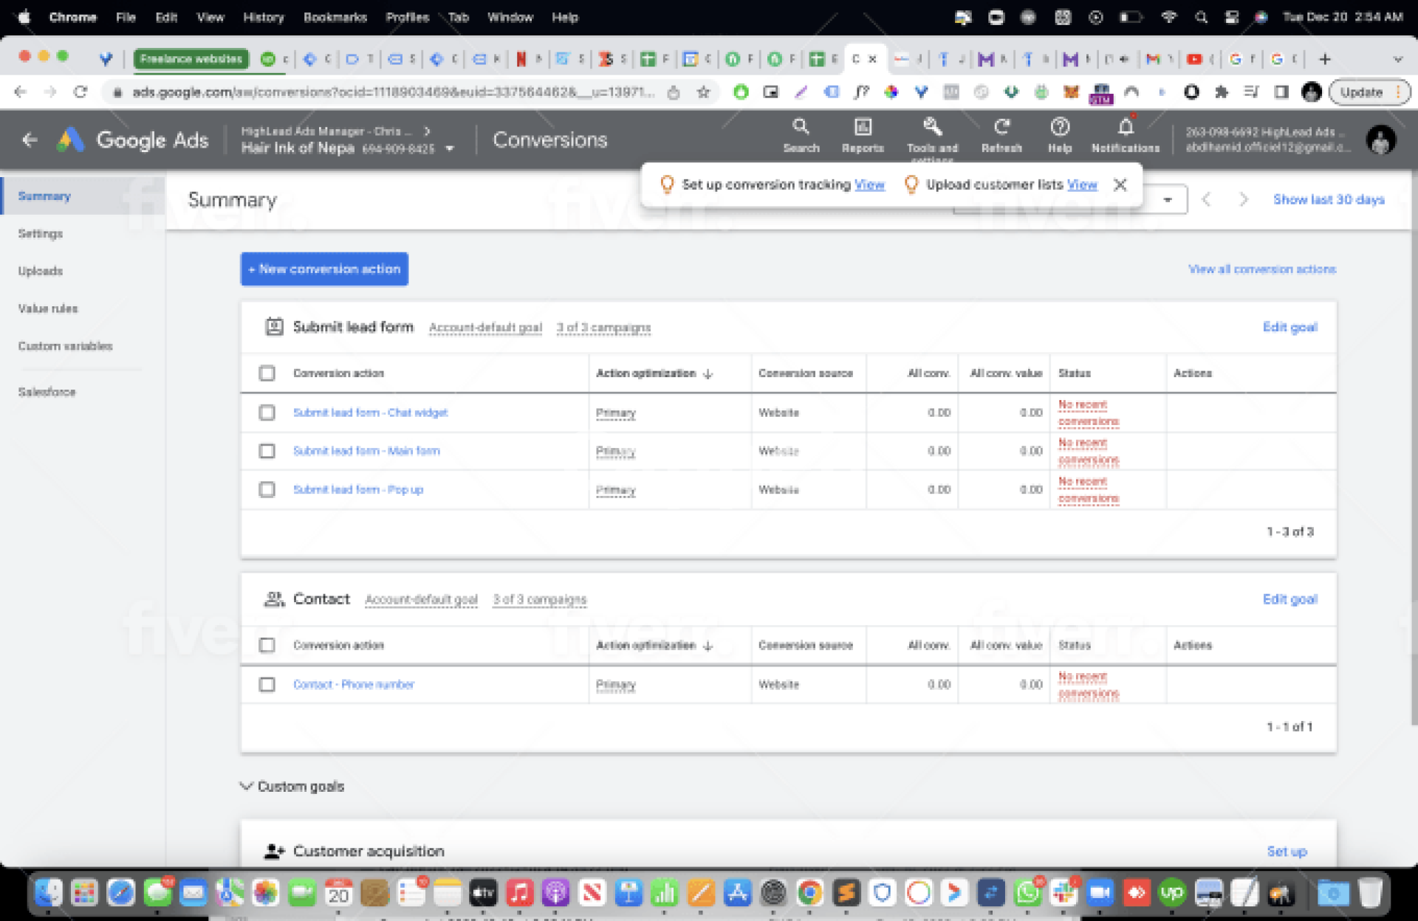Open the Bookmarks menu in menu bar
This screenshot has width=1418, height=921.
pos(335,17)
